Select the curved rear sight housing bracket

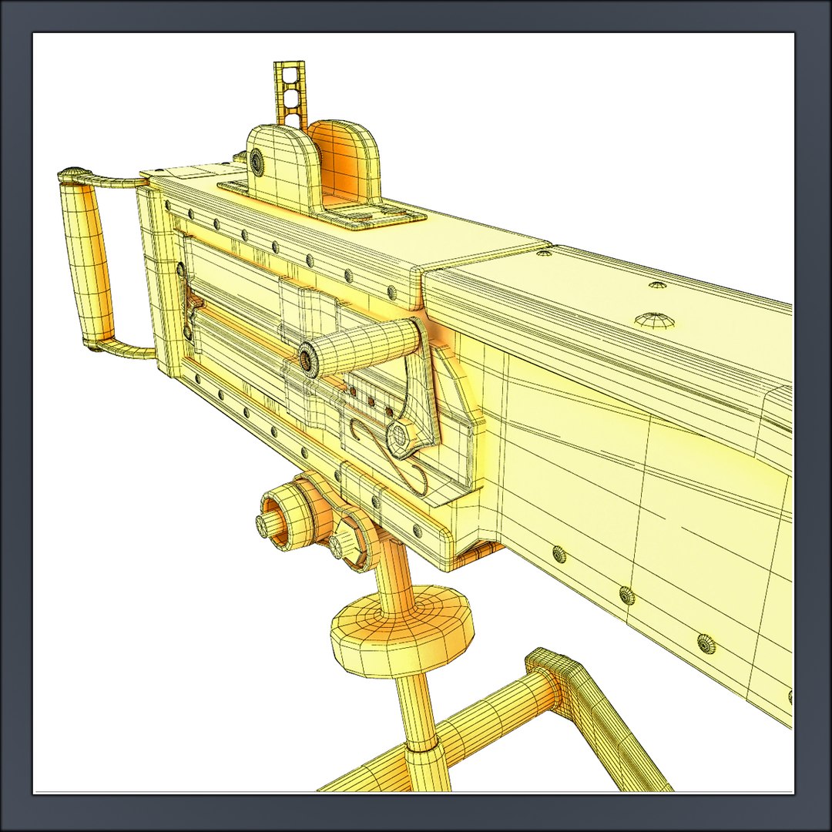tap(313, 167)
